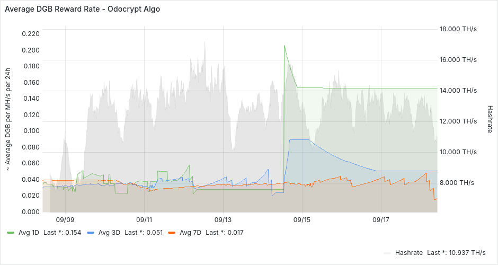The image size is (498, 265).
Task: Click the 0.060 left axis value
Action: [x=31, y=163]
